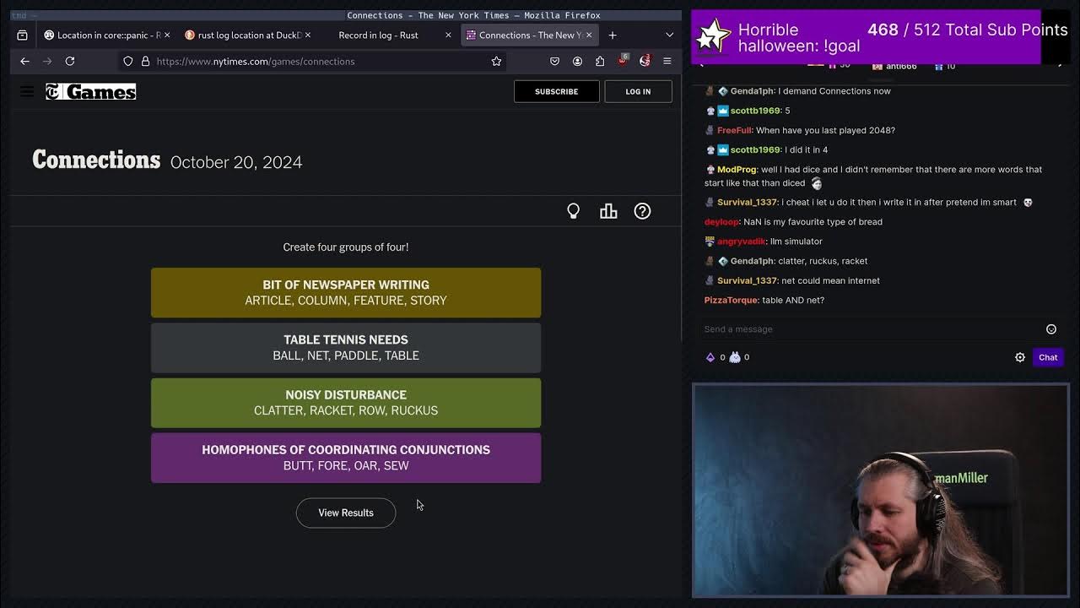
Task: Open the Firefox application menu
Action: pos(667,61)
